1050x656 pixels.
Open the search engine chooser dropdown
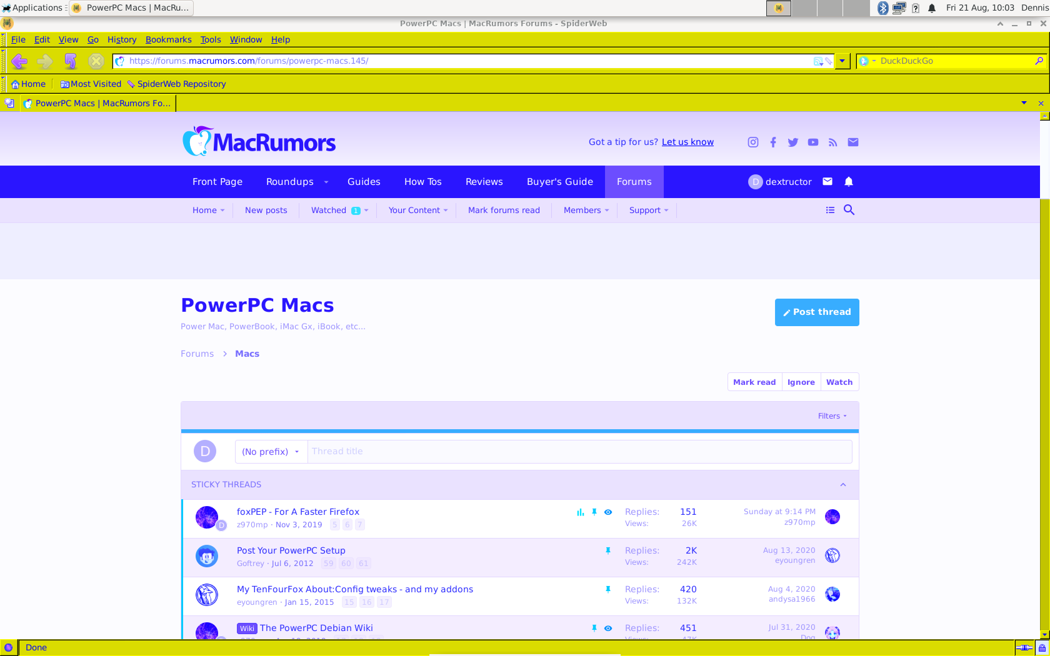click(x=867, y=61)
